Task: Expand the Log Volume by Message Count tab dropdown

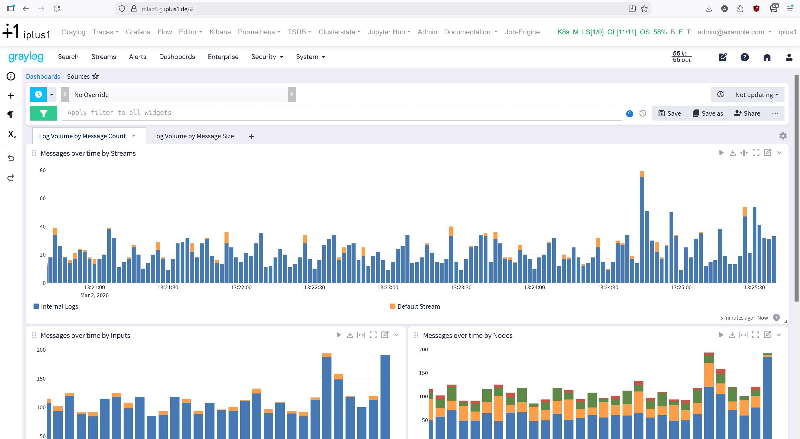Action: [x=134, y=136]
